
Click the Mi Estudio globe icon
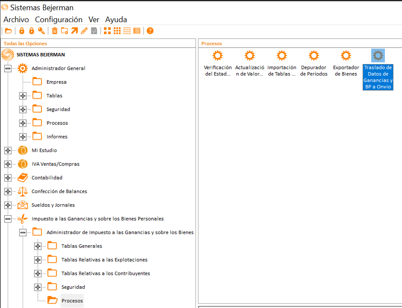click(x=23, y=150)
